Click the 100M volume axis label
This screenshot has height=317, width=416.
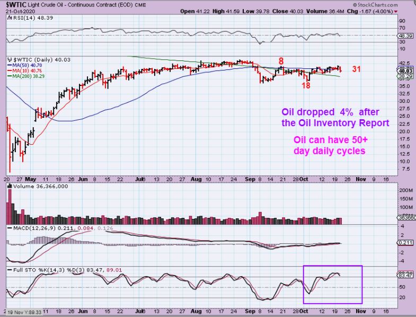(405, 207)
